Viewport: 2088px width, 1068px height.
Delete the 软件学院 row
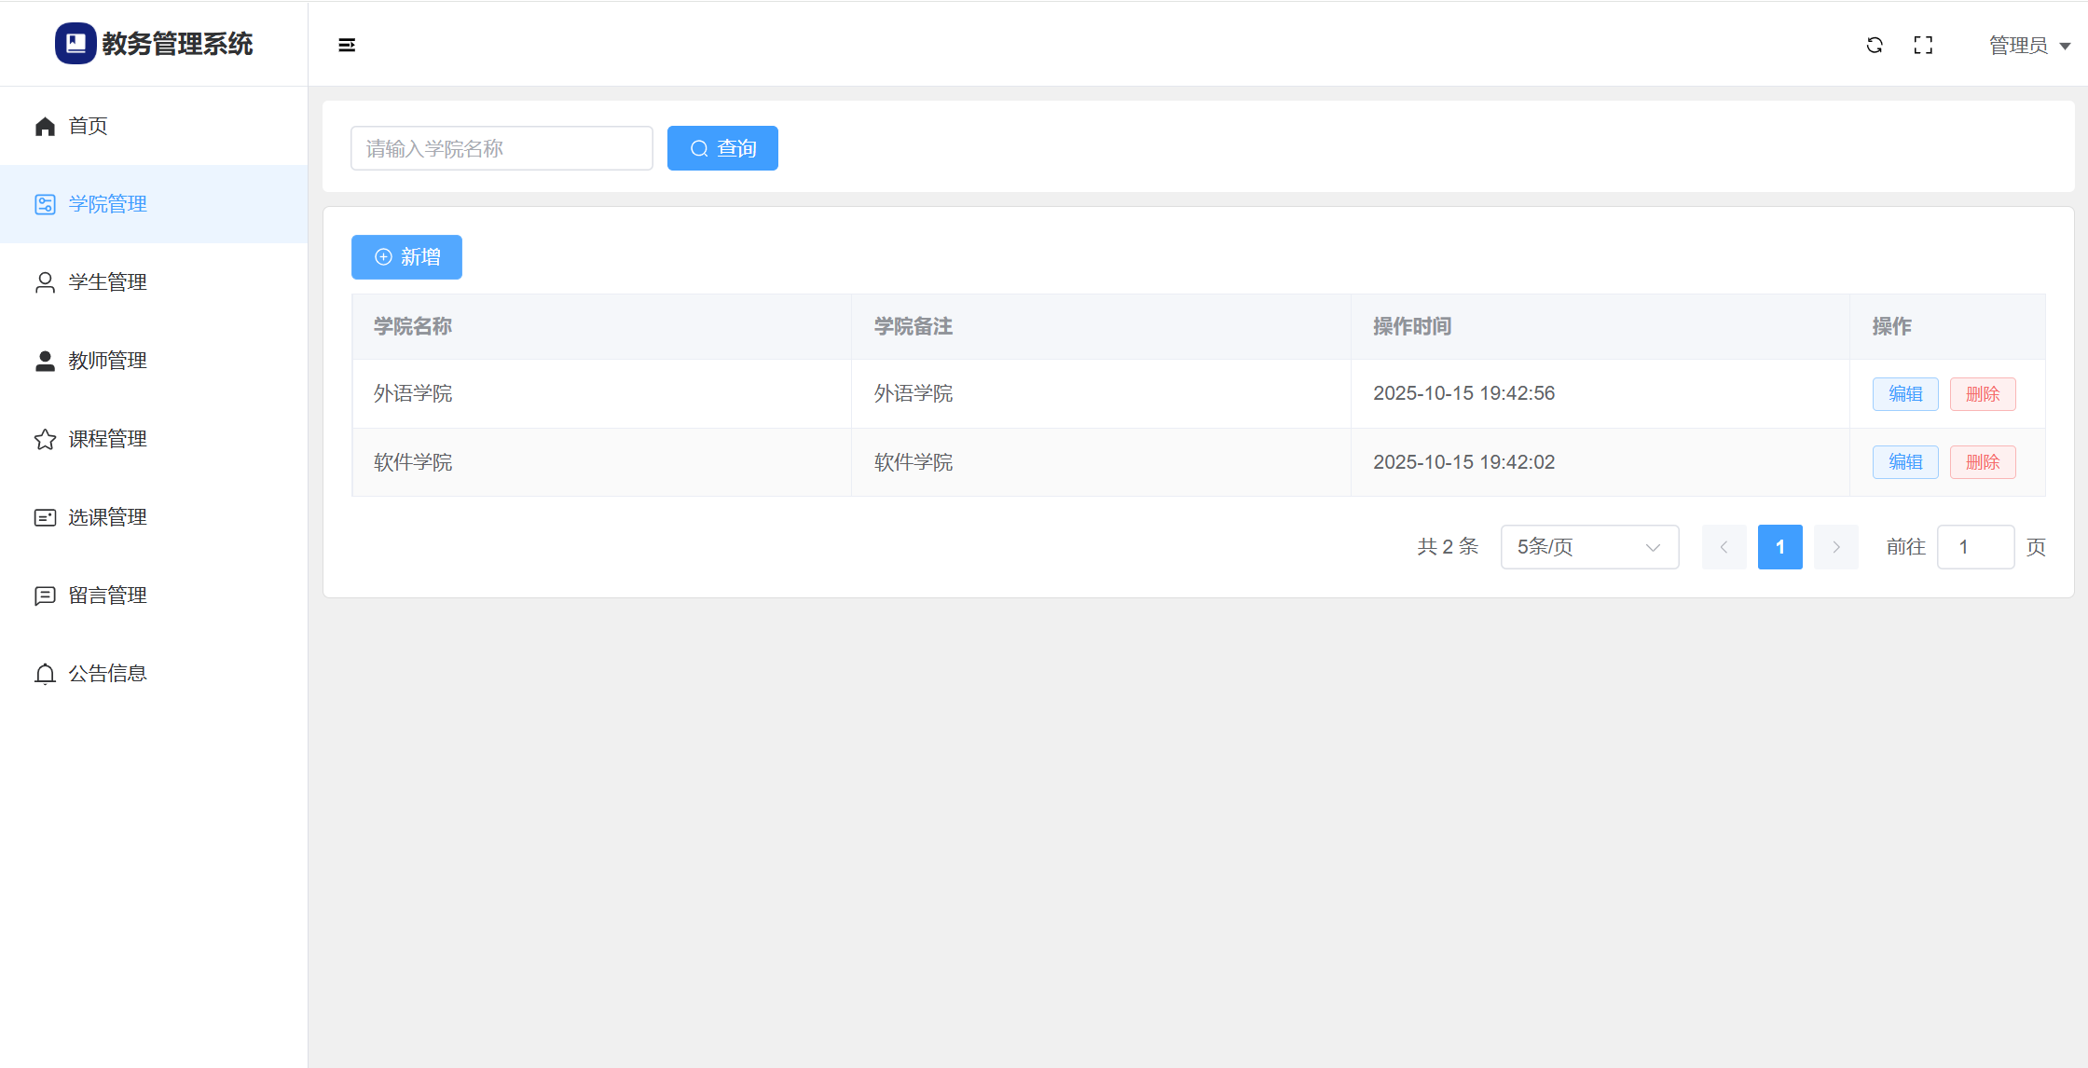(1982, 462)
